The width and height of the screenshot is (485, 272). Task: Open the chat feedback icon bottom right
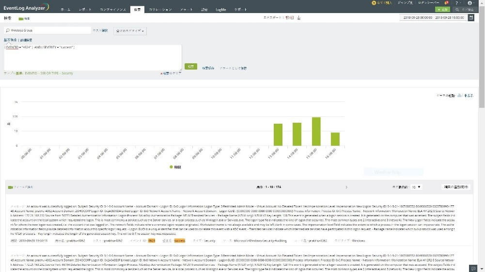(x=473, y=269)
